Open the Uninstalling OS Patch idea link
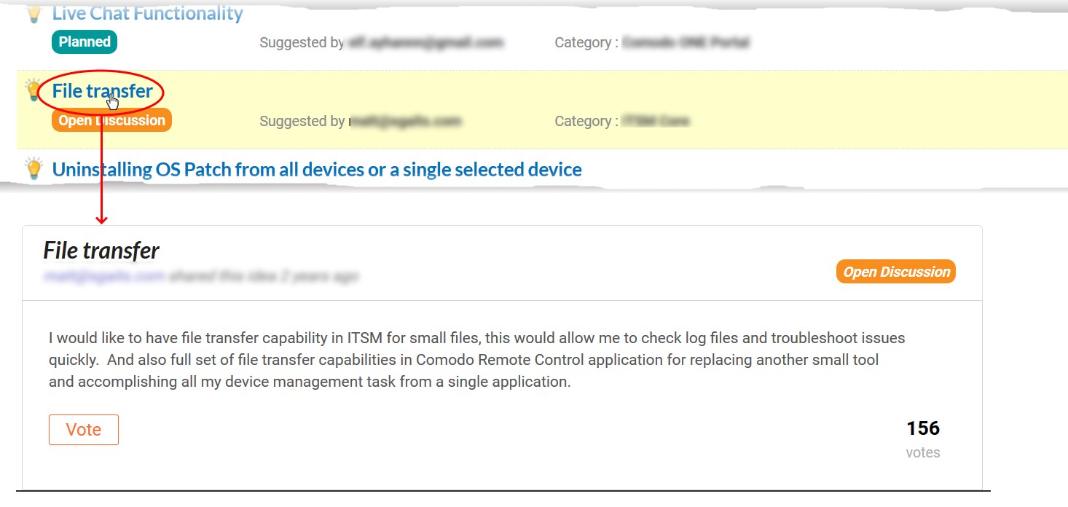Viewport: 1068px width, 507px height. pyautogui.click(x=317, y=170)
